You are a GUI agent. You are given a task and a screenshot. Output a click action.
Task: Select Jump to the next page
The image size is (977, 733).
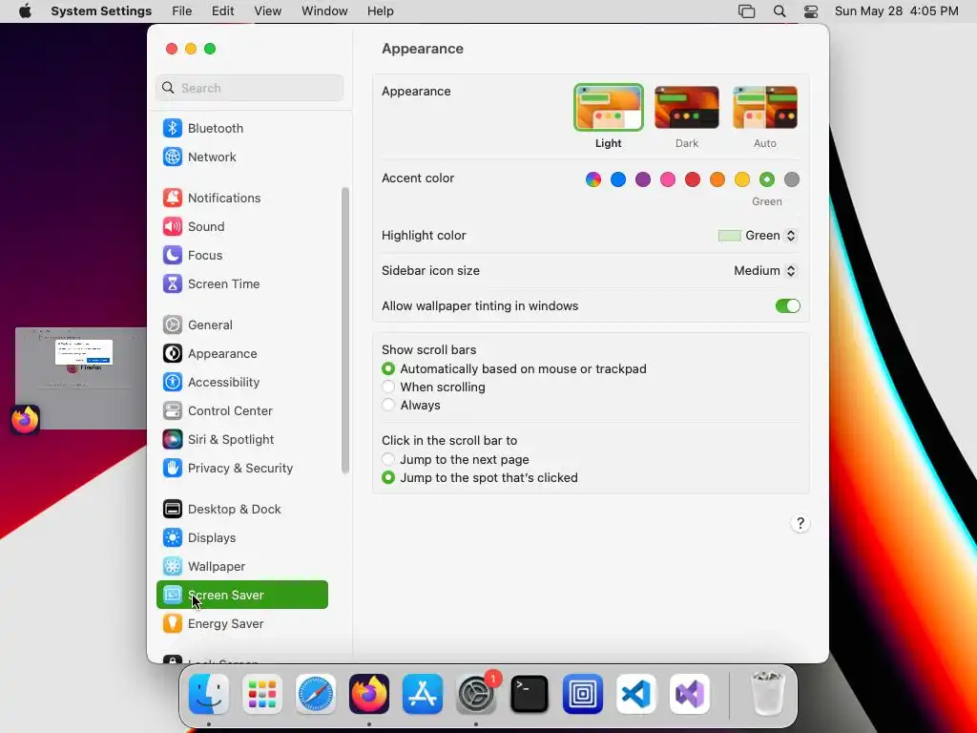coord(388,459)
